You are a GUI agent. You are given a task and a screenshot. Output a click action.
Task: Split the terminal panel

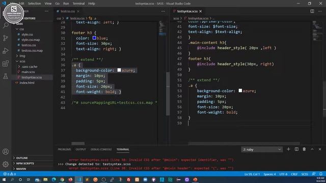296,149
